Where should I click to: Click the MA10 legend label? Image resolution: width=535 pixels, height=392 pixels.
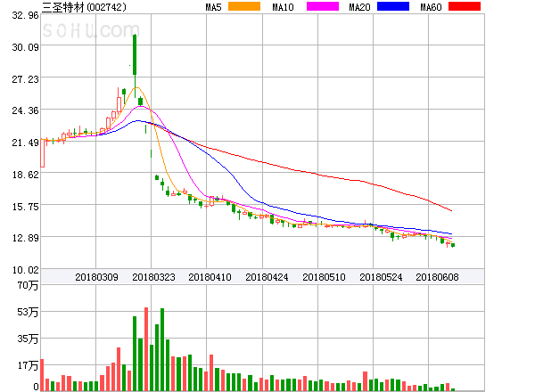tap(283, 7)
